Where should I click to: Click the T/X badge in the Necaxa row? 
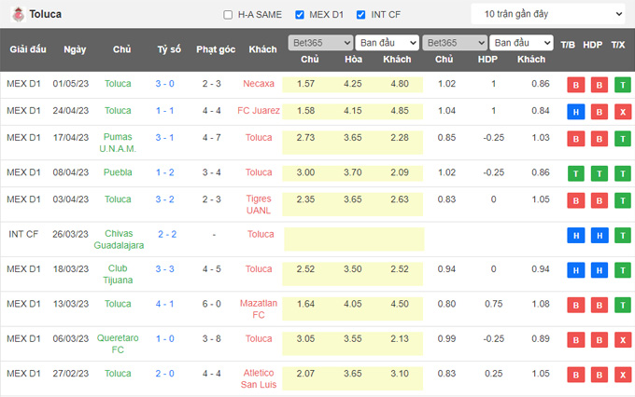pyautogui.click(x=621, y=84)
